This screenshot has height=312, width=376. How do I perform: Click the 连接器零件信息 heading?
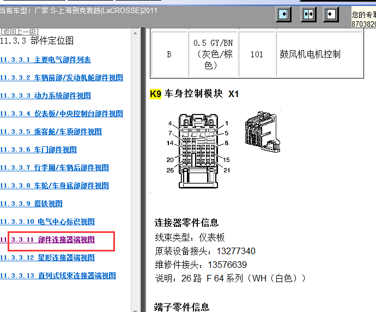click(x=186, y=223)
